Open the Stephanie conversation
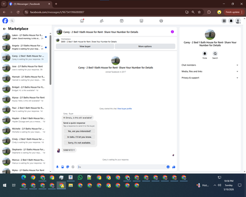The image size is (246, 197). 25,151
